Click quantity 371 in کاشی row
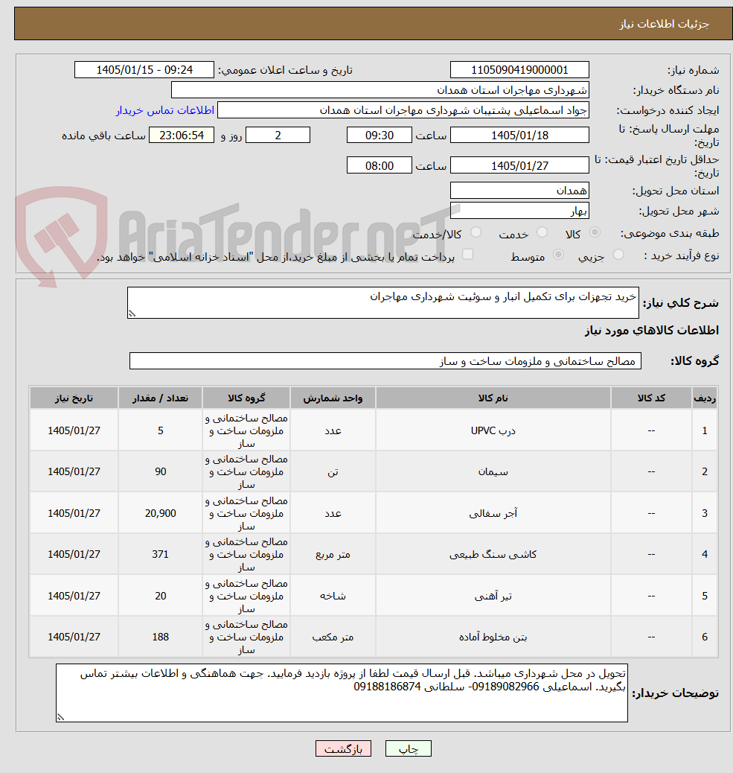The image size is (733, 773). coord(160,554)
